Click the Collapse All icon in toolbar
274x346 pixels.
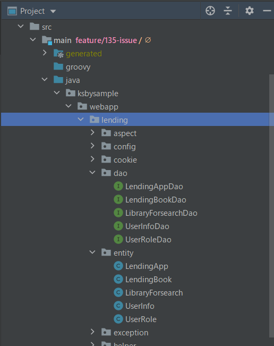click(x=228, y=11)
